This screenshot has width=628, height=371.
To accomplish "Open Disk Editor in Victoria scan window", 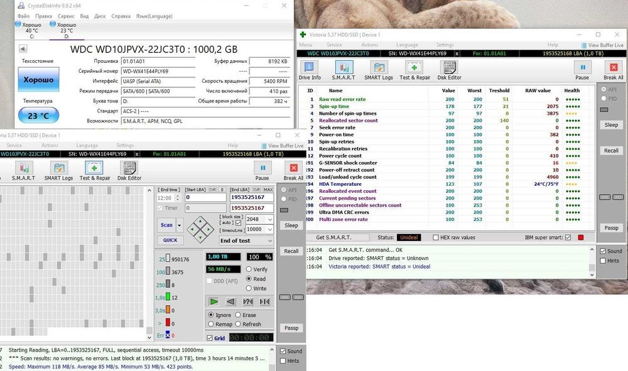I will (129, 171).
